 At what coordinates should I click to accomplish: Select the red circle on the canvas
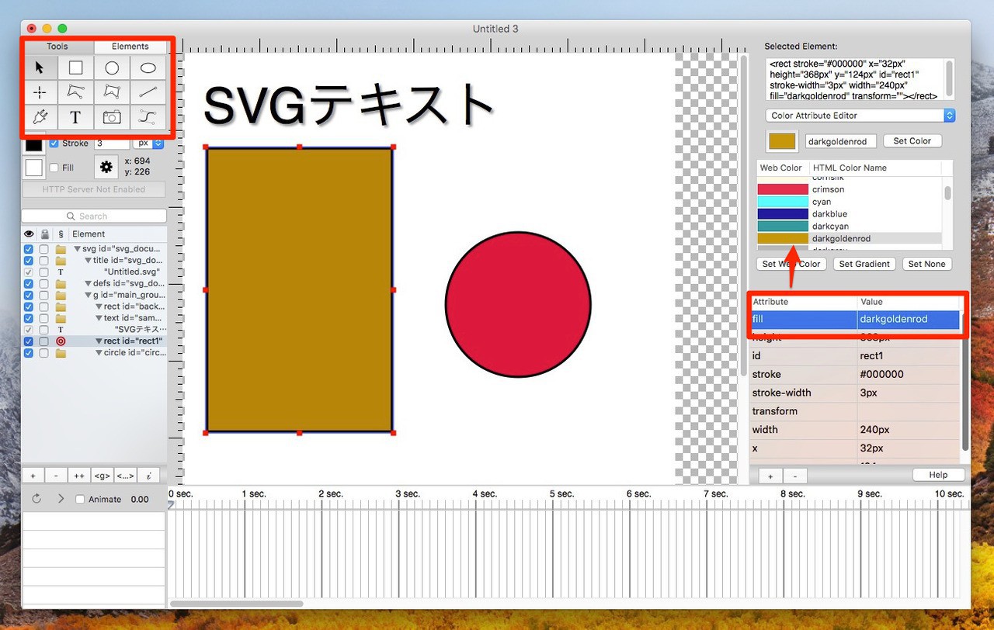point(518,304)
